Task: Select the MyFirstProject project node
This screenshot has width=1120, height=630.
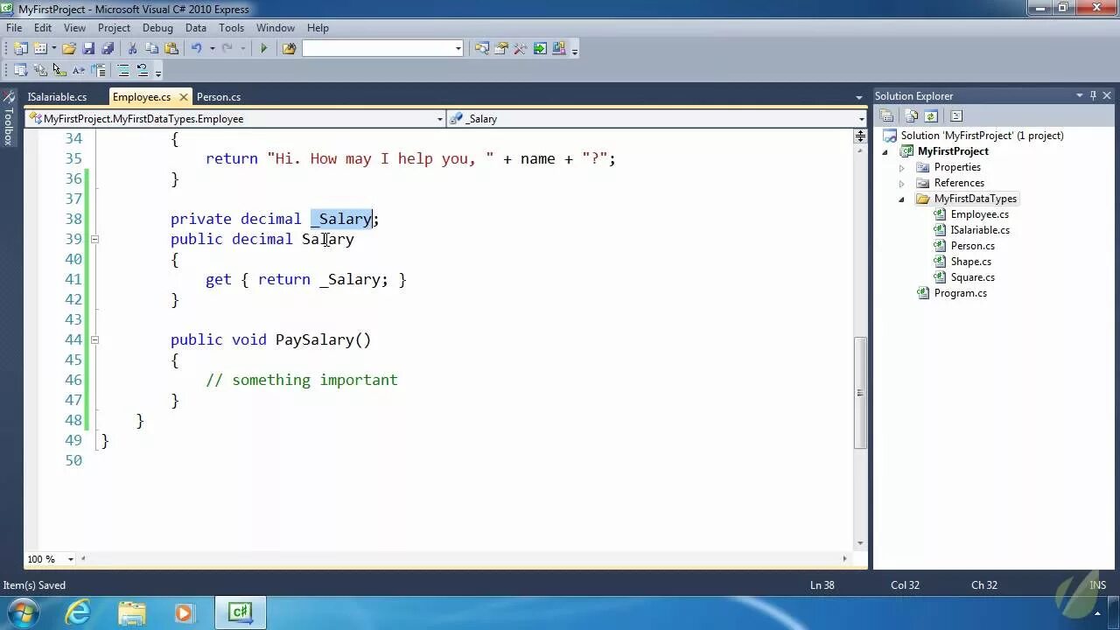Action: 953,151
